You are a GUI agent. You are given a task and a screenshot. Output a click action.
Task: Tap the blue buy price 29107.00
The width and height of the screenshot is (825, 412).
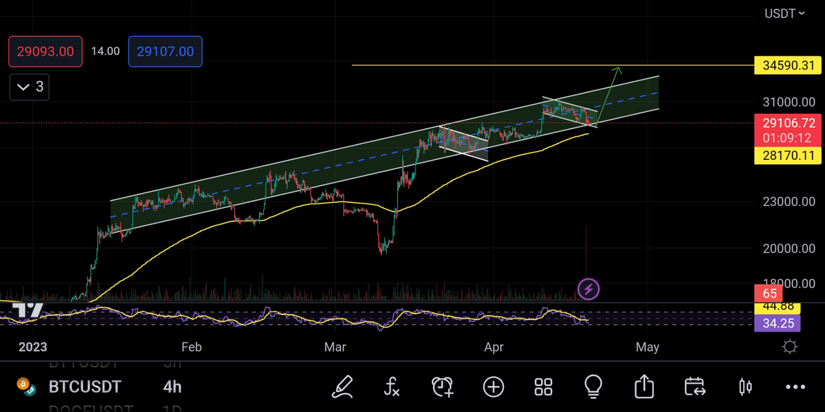tap(165, 51)
